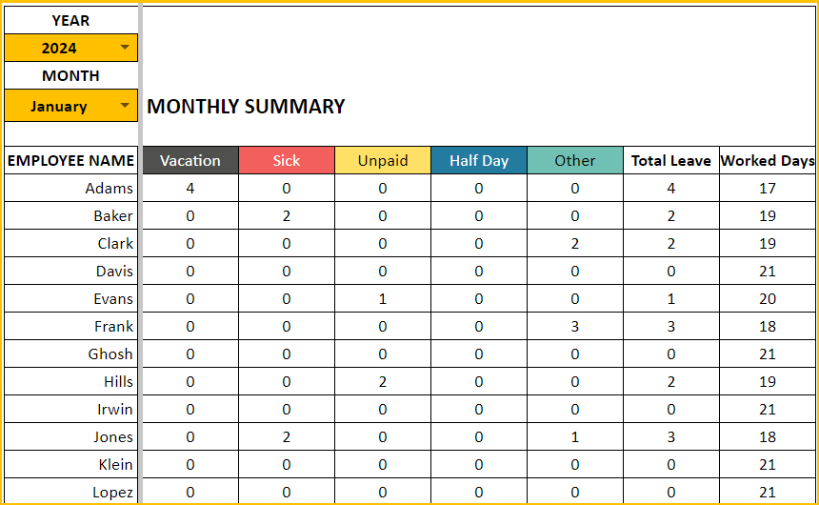Select Hills' Worked Days value 19
819x505 pixels.
tap(768, 382)
